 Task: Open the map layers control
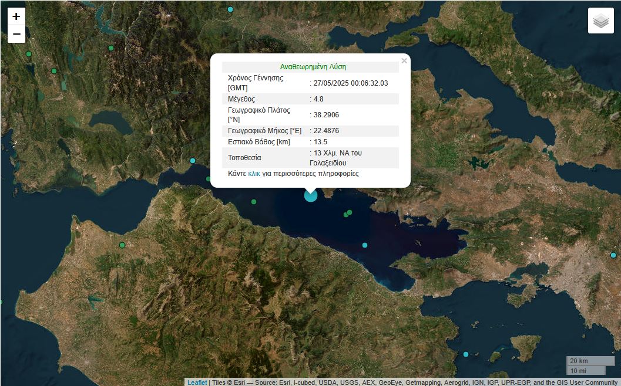tap(600, 21)
